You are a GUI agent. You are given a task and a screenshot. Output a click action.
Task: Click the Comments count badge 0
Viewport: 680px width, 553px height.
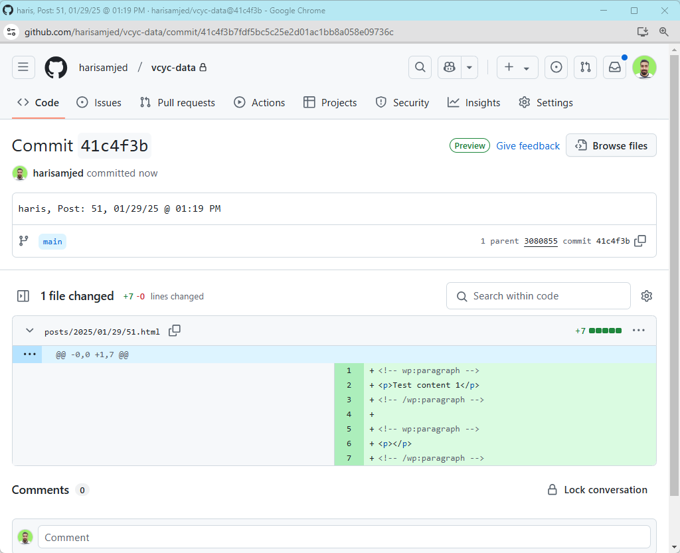[x=82, y=490]
